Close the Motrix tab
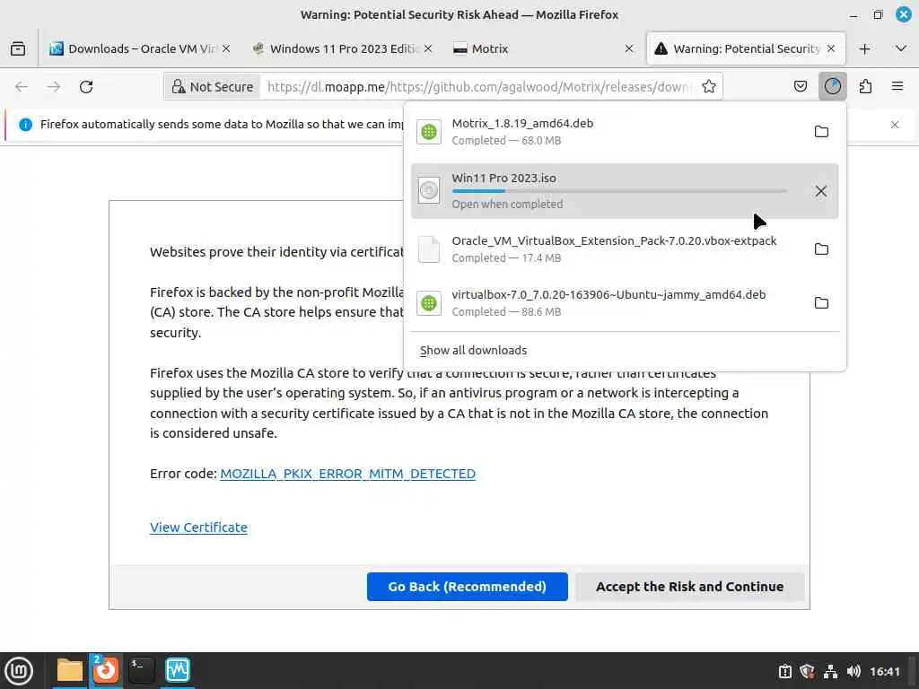 pyautogui.click(x=629, y=48)
